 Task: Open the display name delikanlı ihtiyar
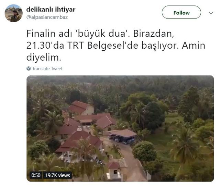pos(51,10)
